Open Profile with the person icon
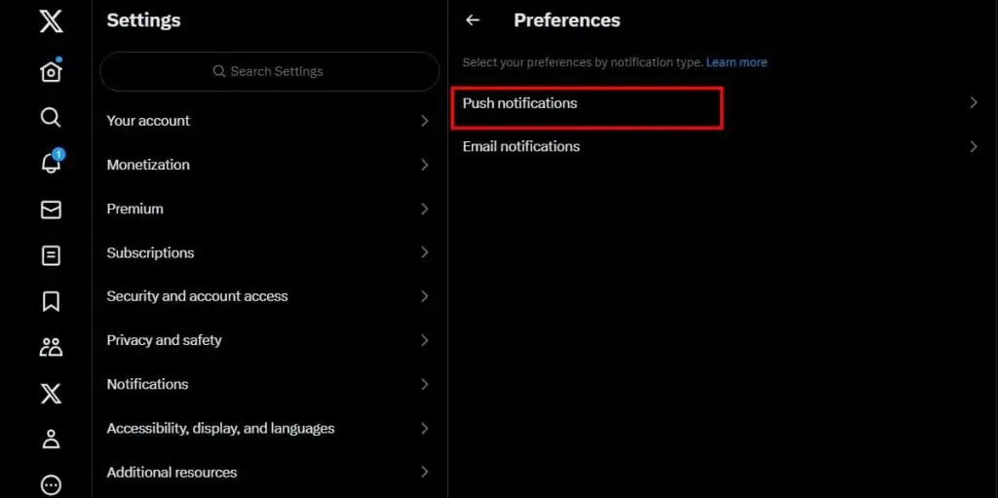Viewport: 998px width, 498px height. pos(51,439)
